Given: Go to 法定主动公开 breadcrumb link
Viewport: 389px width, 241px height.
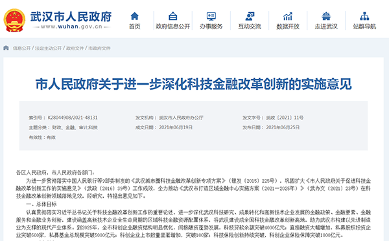Looking at the screenshot, I should pos(48,48).
